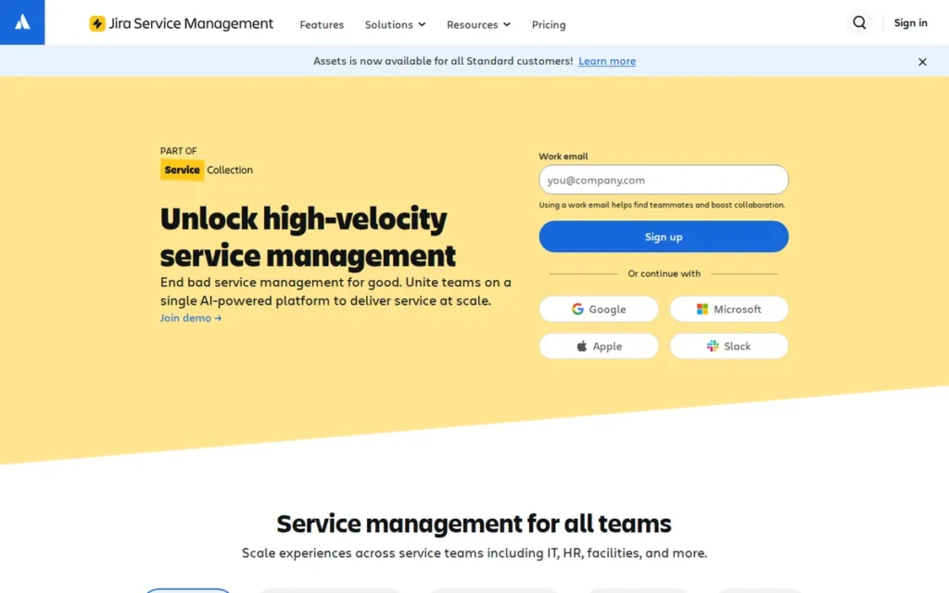Continue with Apple button
949x593 pixels.
[x=599, y=347]
